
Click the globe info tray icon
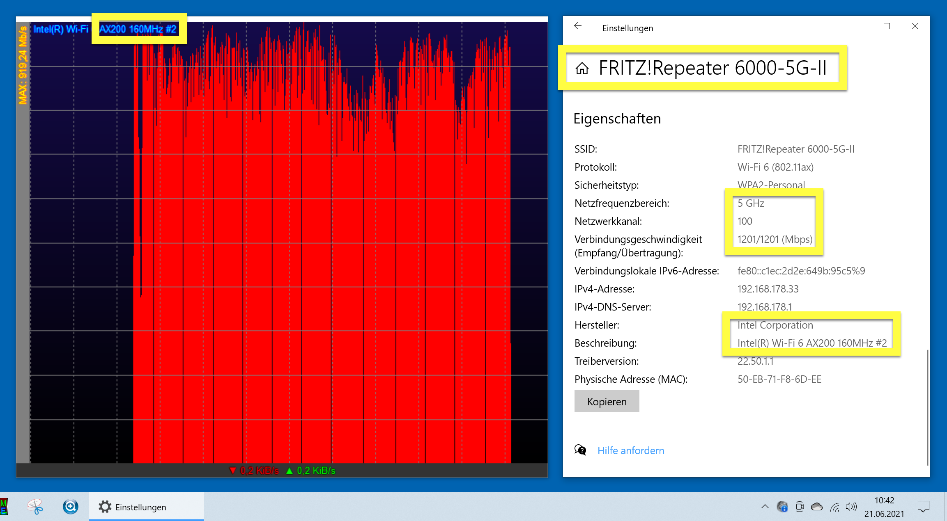(x=782, y=507)
